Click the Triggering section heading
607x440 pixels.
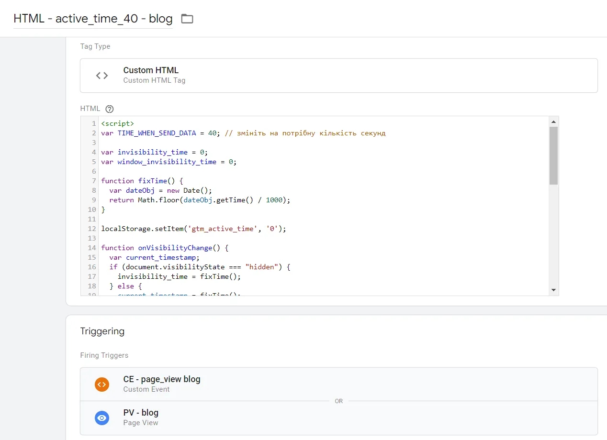[x=102, y=331]
